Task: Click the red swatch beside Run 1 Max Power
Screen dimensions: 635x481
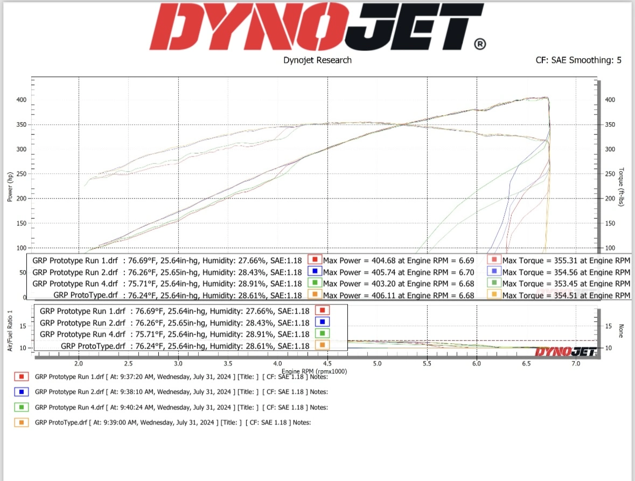Action: coord(315,259)
